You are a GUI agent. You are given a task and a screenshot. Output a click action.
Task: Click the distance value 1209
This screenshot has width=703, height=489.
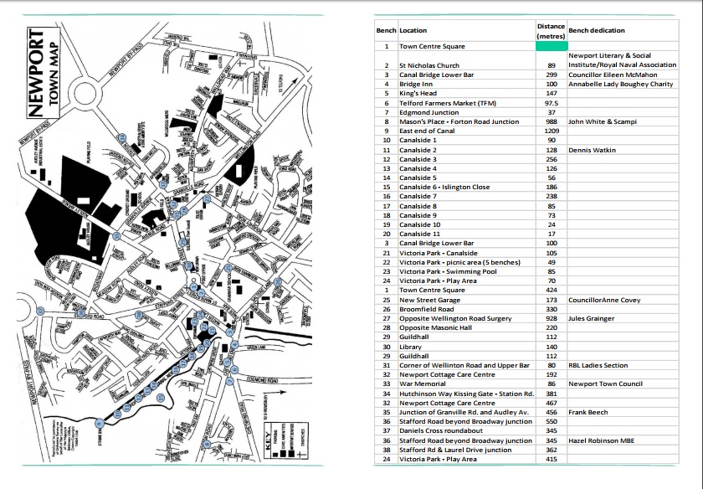tap(552, 131)
